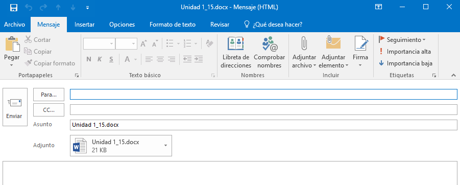Open Portapapeles dialog launcher
Image resolution: width=460 pixels, height=185 pixels.
pos(77,76)
